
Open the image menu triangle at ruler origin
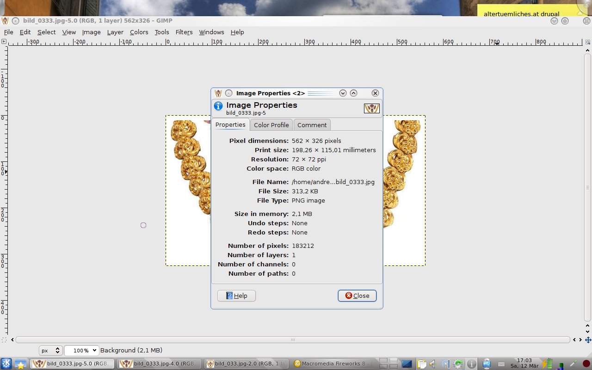pos(4,42)
